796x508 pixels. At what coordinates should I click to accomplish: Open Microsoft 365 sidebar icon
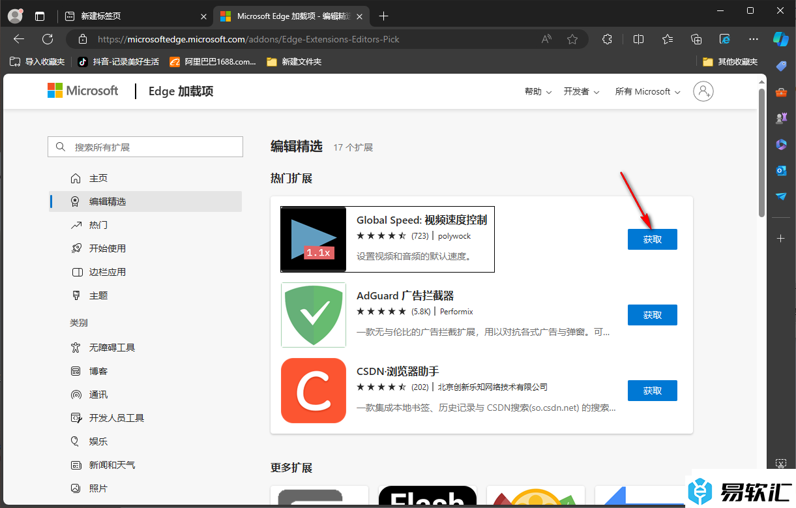click(x=781, y=144)
